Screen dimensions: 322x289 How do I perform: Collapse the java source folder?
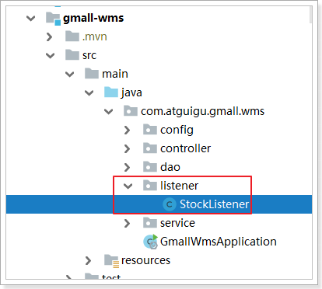point(89,93)
